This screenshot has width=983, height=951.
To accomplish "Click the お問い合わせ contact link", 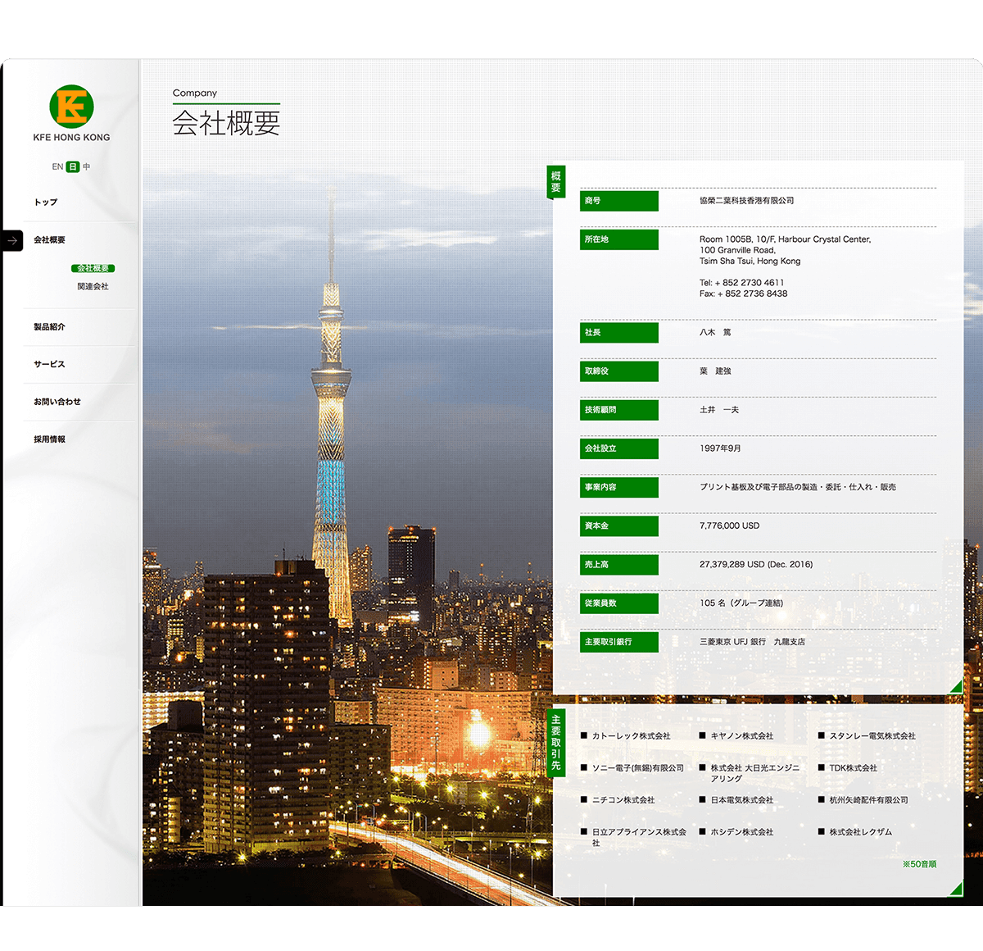I will [57, 402].
